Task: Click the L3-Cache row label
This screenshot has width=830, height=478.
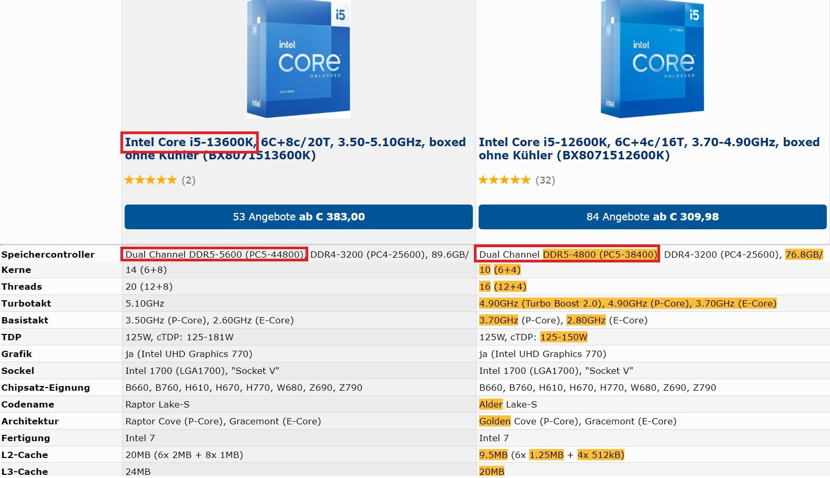Action: coord(25,472)
